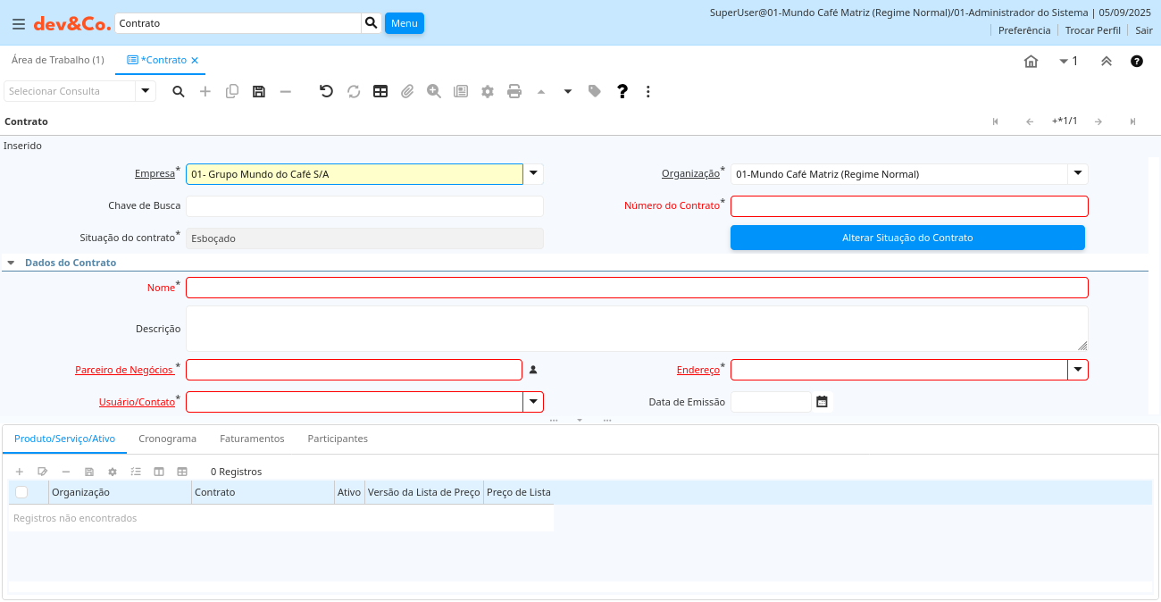Expand the Empresa dropdown
This screenshot has height=602, width=1161.
click(533, 174)
